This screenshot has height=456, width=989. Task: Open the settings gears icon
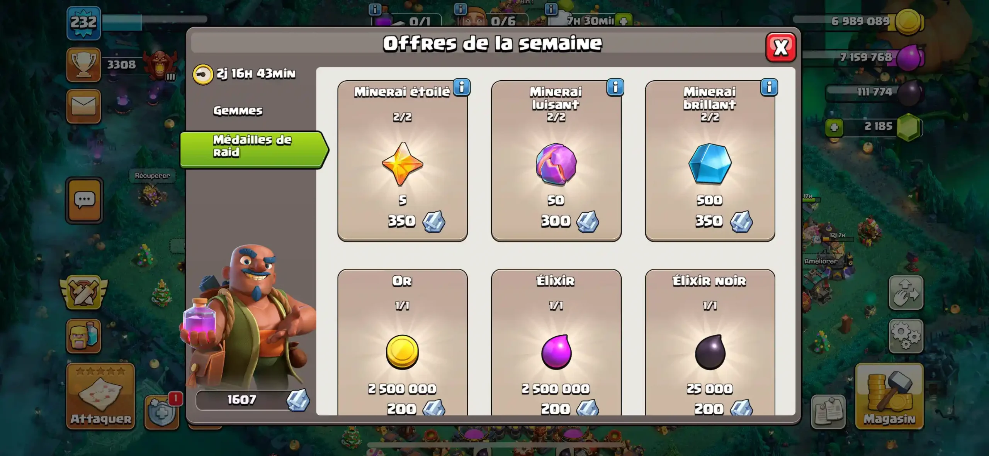point(906,336)
